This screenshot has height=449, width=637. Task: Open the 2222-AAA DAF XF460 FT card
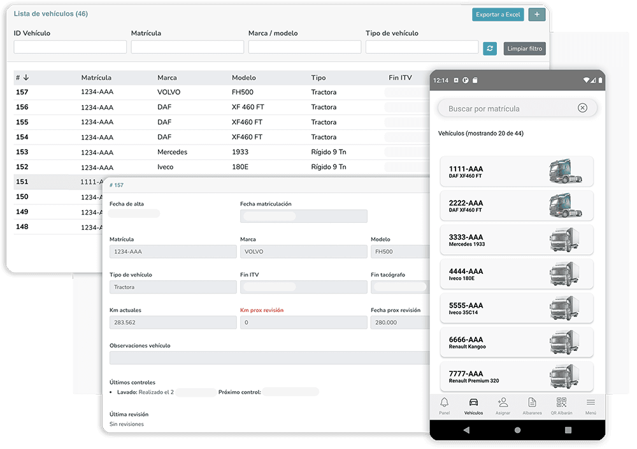[x=517, y=206]
